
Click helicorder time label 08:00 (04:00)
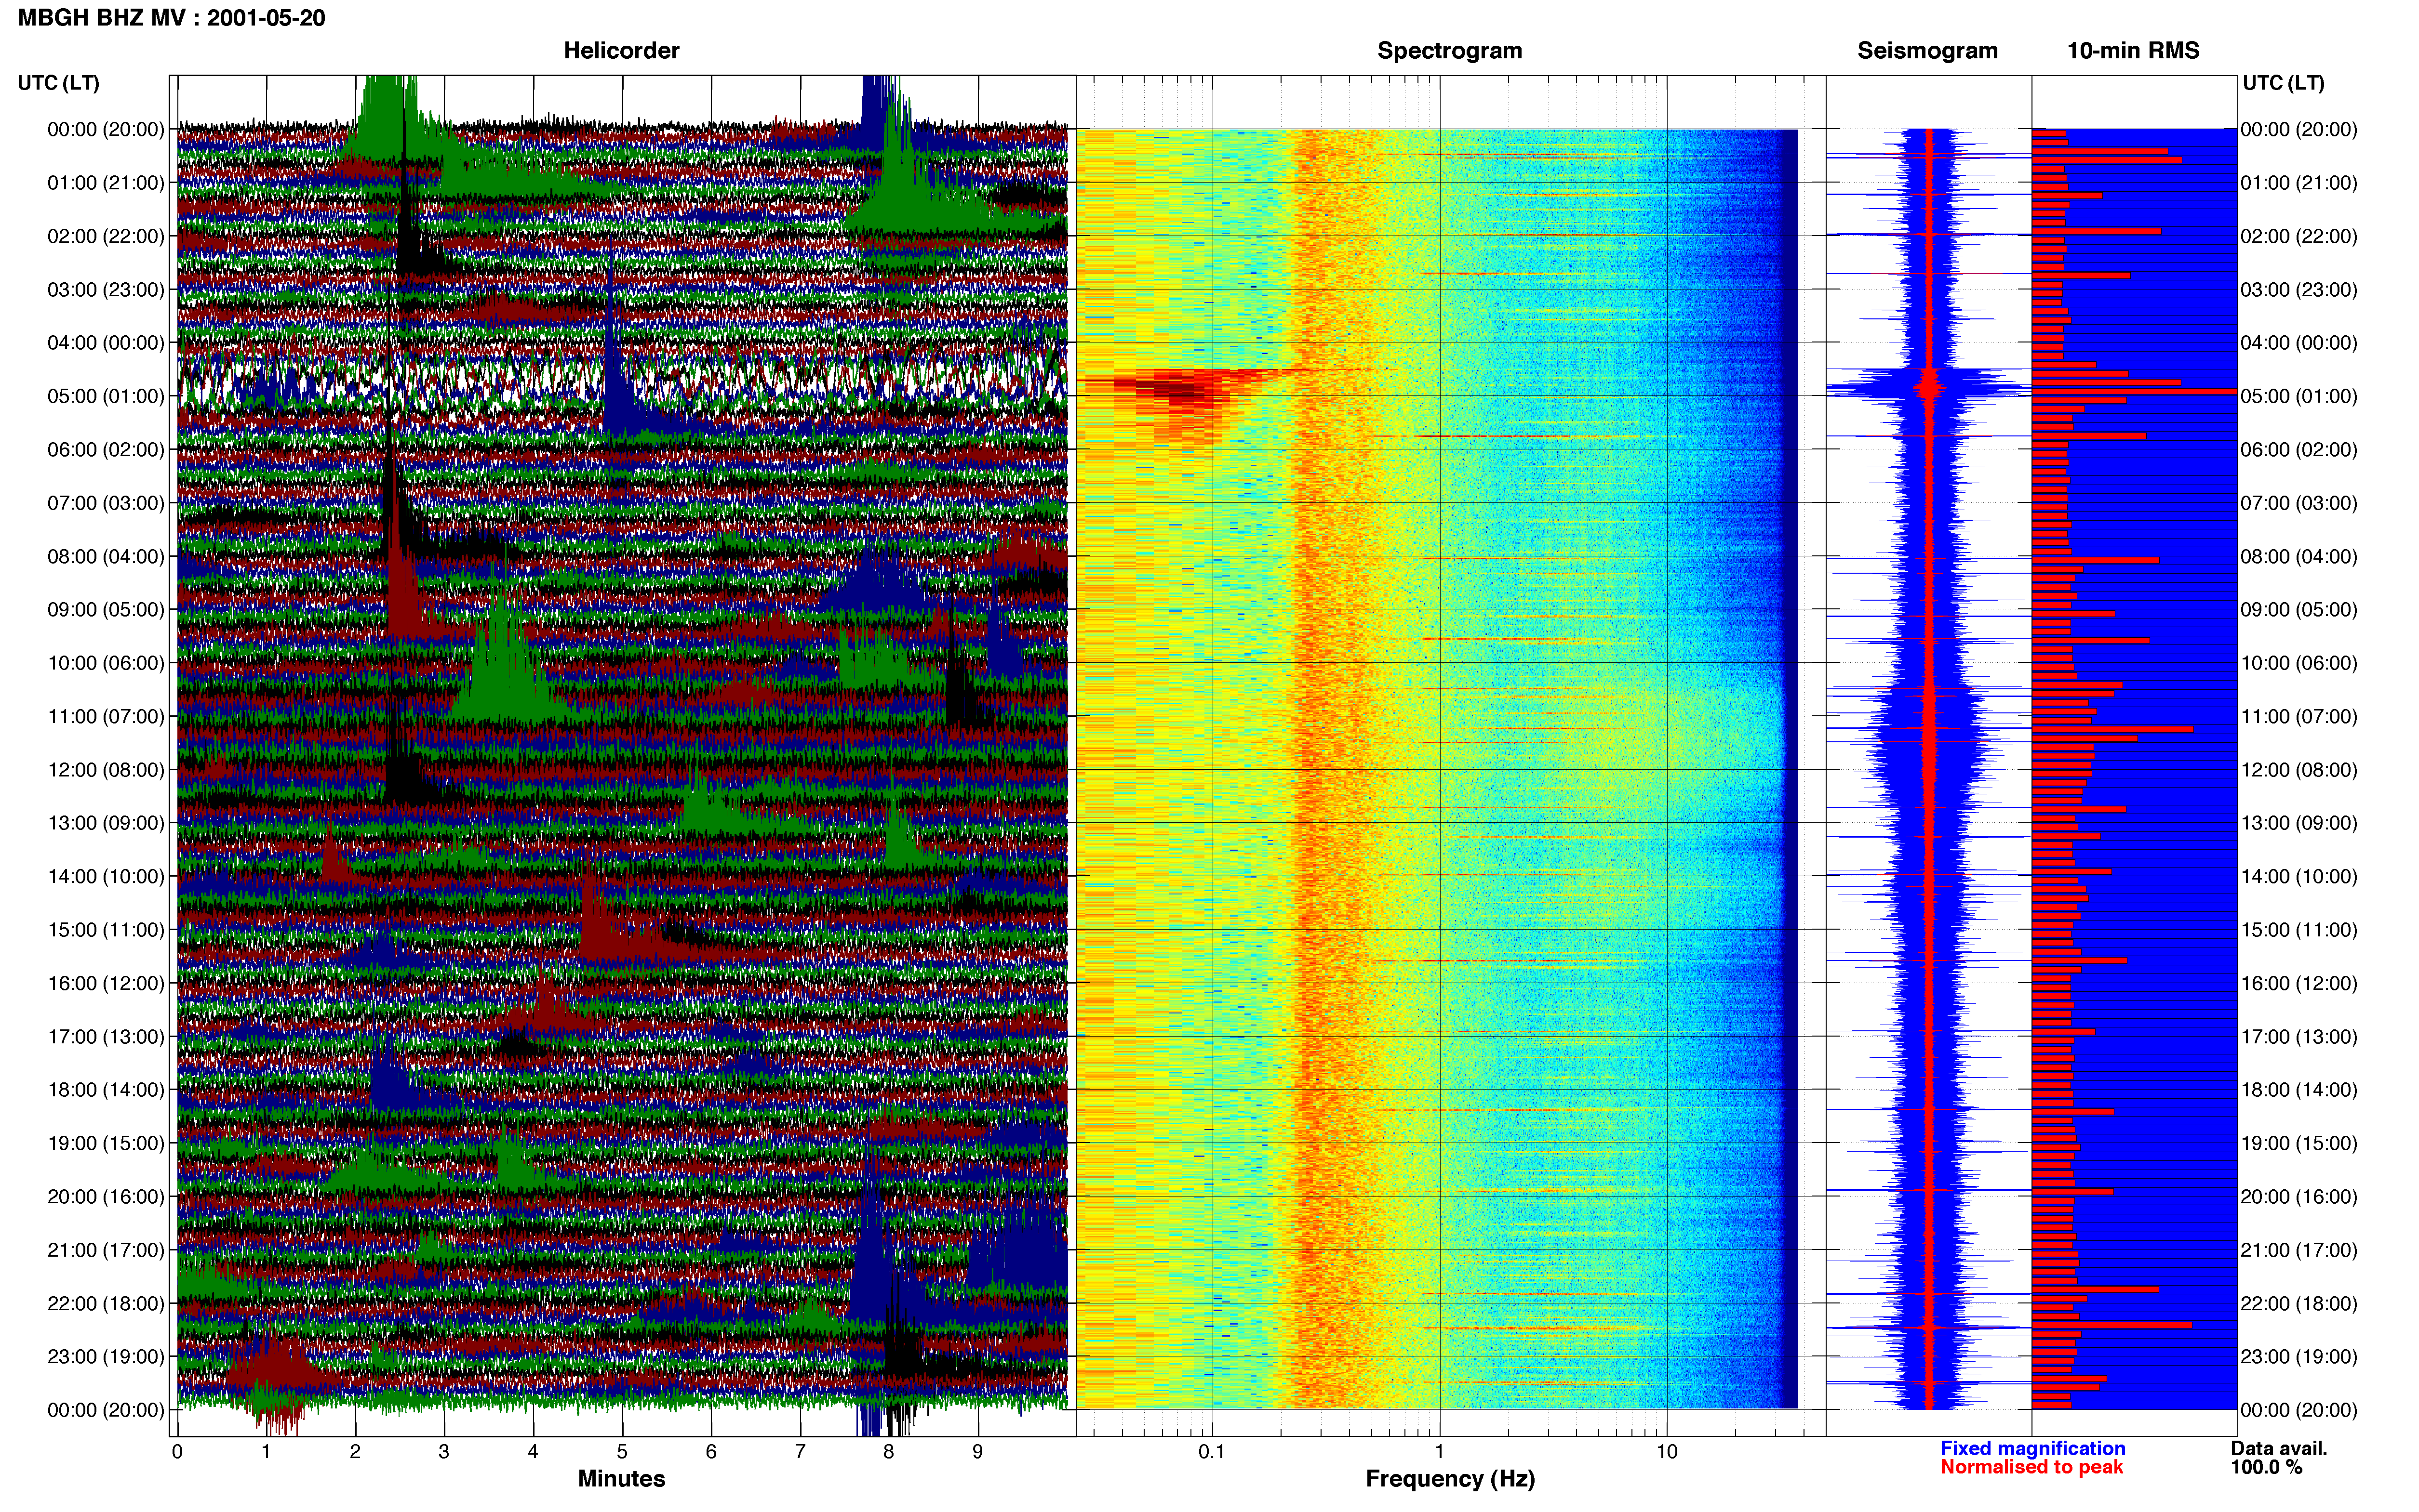click(106, 556)
